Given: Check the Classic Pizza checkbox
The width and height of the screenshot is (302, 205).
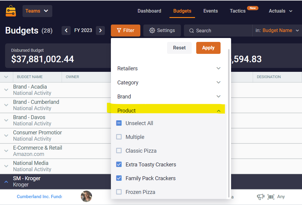Looking at the screenshot, I should coord(119,151).
